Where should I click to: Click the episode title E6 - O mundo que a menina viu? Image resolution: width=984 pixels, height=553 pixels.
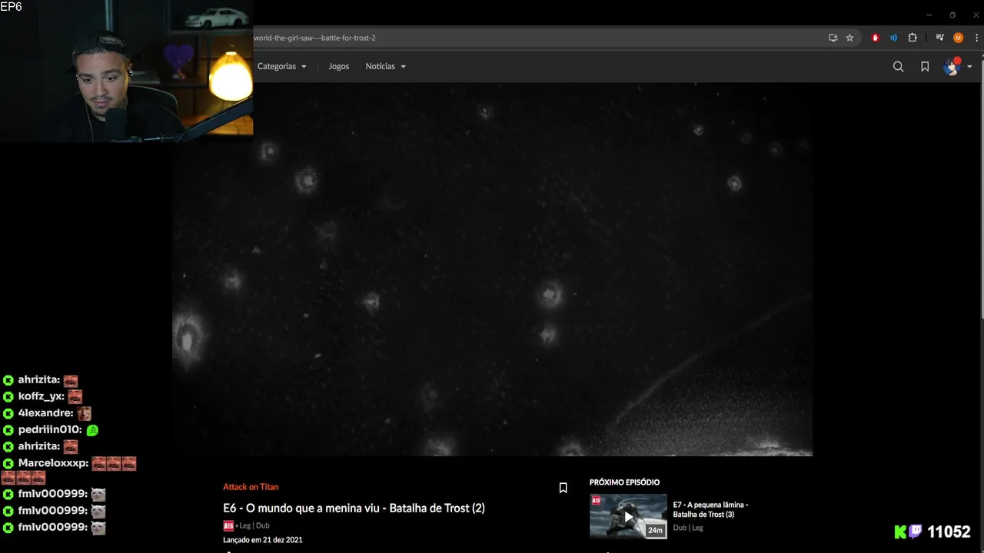tap(354, 508)
